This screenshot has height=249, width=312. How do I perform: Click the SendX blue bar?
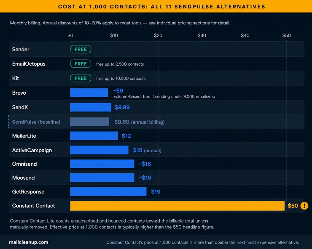(x=91, y=107)
